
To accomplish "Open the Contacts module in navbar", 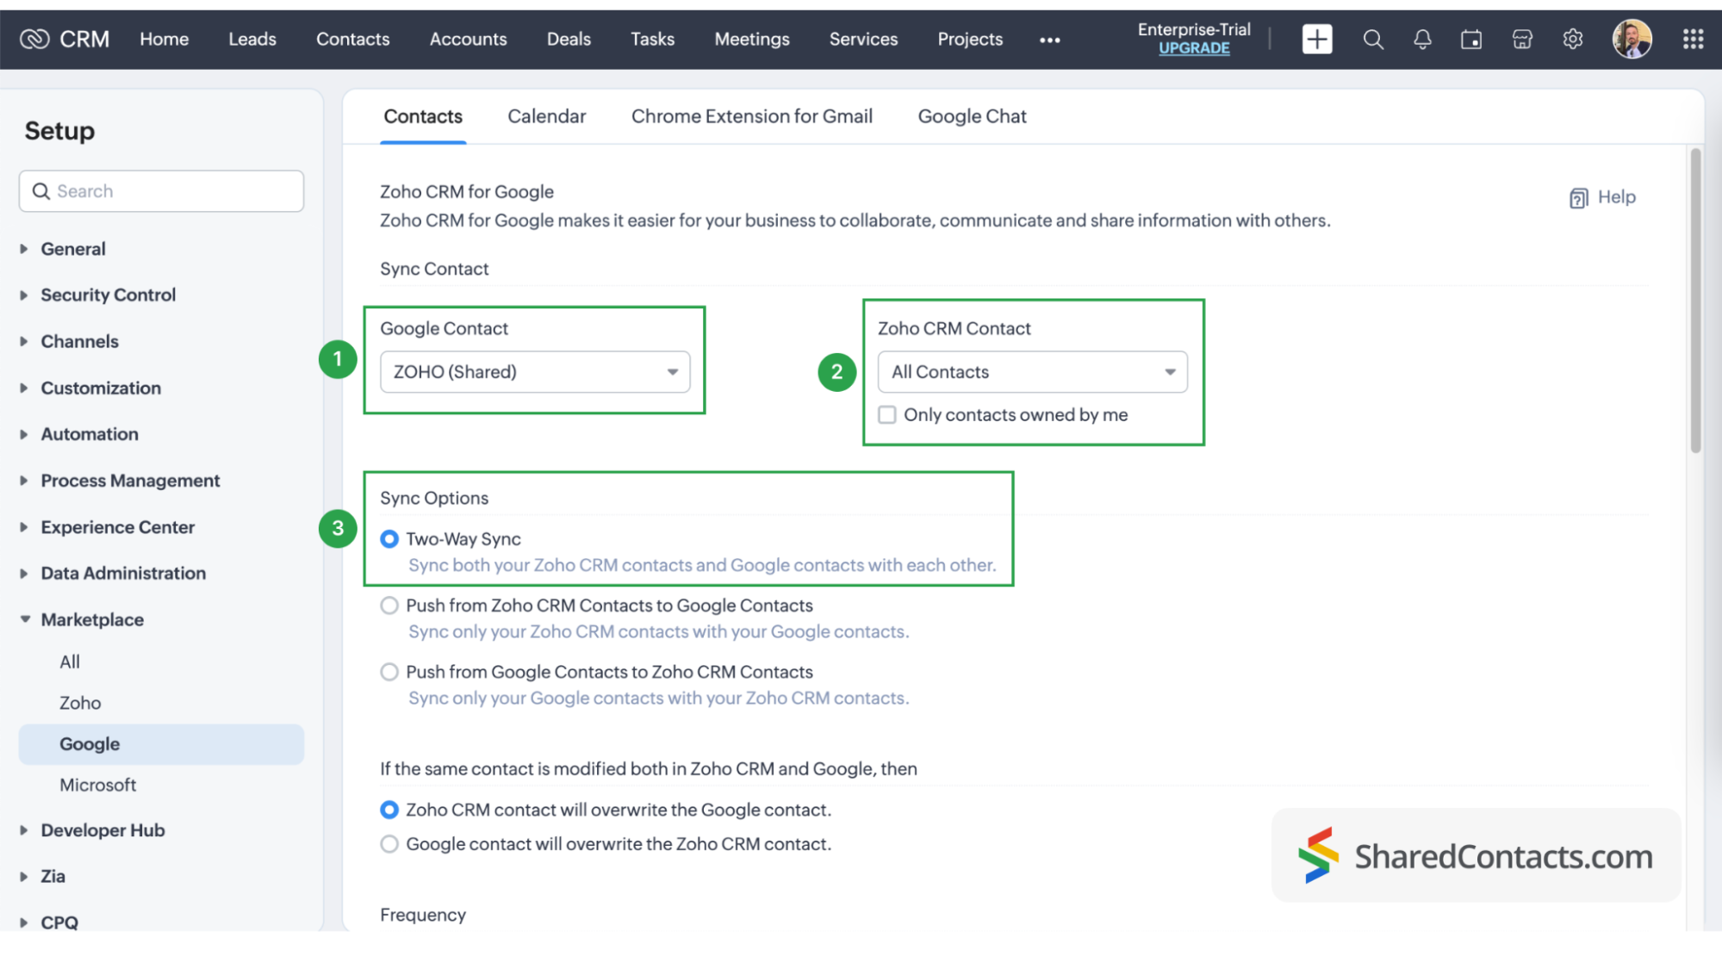I will [352, 39].
